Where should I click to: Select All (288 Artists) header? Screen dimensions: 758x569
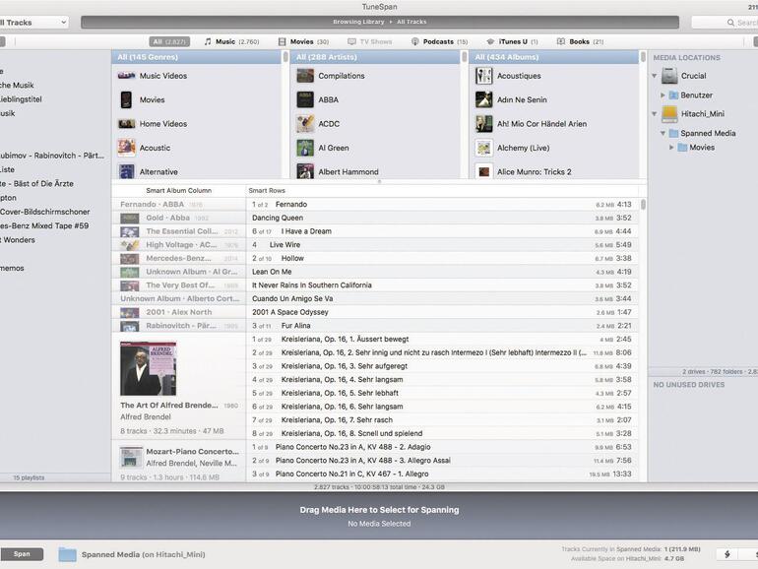[375, 57]
